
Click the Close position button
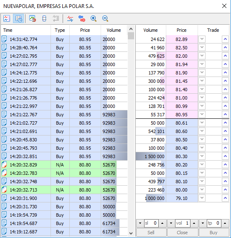[183, 233]
